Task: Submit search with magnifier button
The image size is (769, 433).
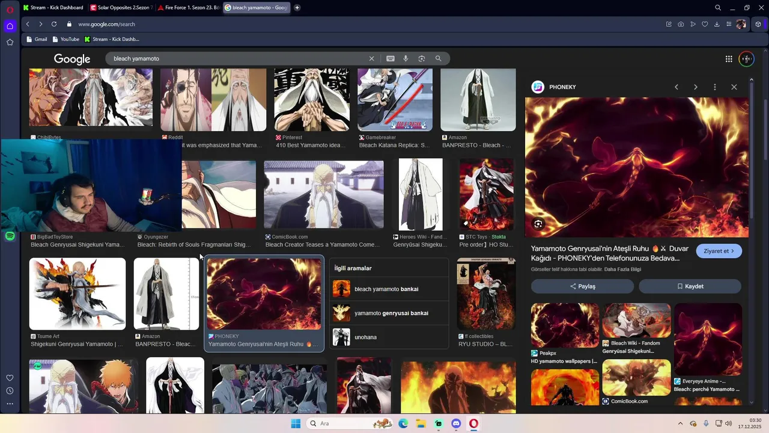Action: pyautogui.click(x=438, y=58)
